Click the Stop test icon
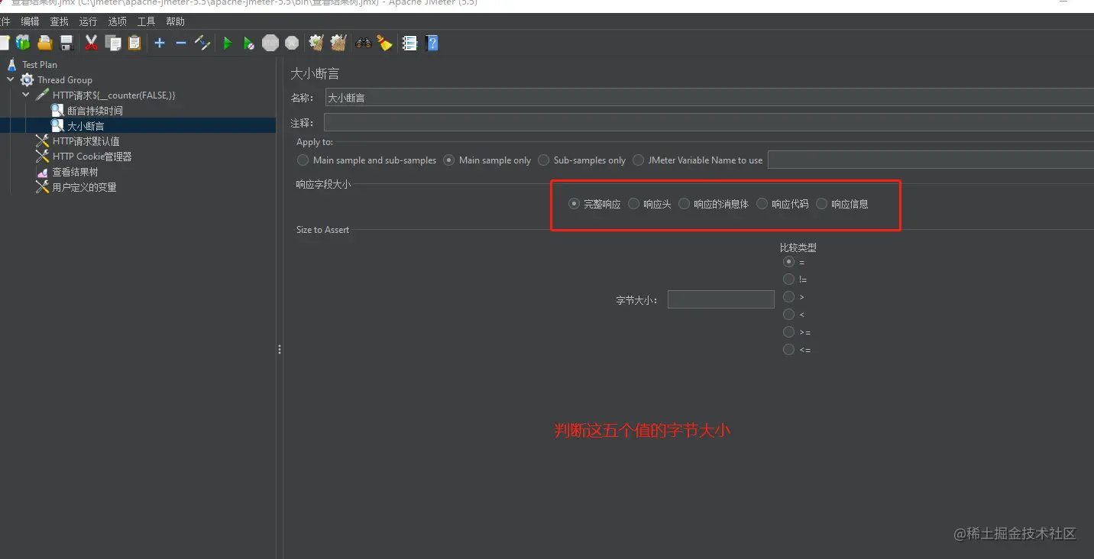 tap(270, 44)
